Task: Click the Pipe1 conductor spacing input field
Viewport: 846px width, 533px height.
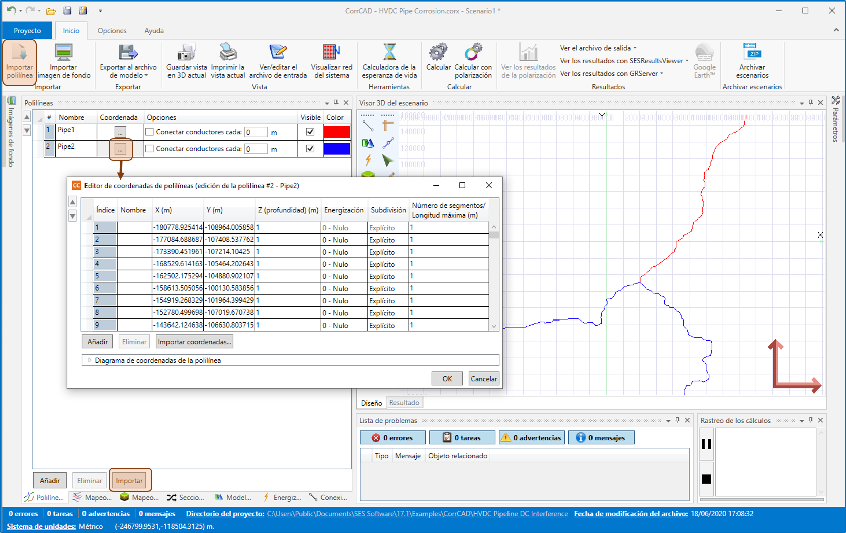Action: pos(256,132)
